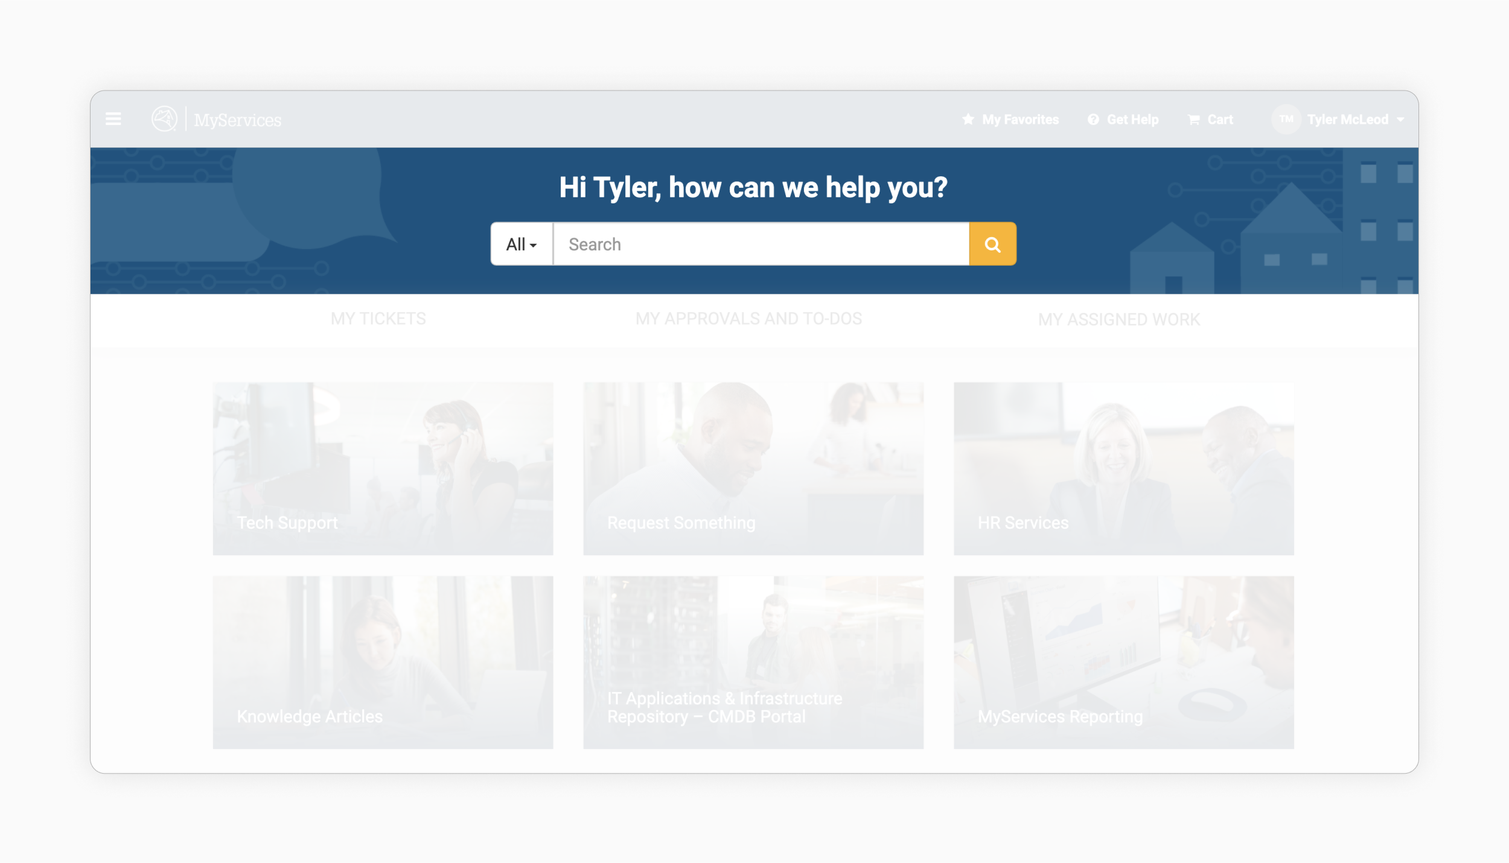Open the hamburger menu icon
1509x863 pixels.
tap(113, 119)
